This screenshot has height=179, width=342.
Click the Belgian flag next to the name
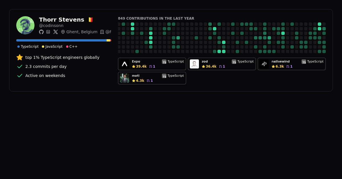90,20
